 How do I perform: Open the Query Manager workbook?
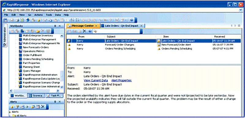(x=30, y=71)
